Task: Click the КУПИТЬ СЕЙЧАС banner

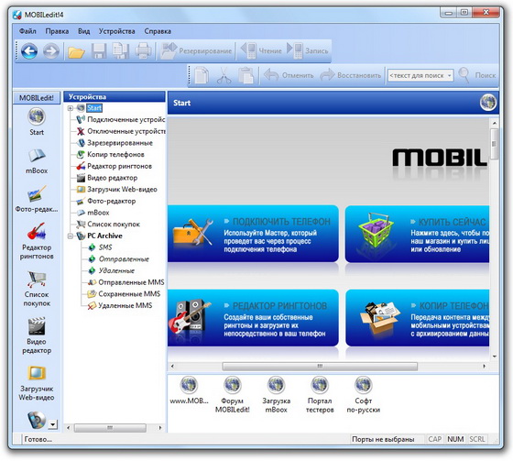Action: (x=417, y=234)
